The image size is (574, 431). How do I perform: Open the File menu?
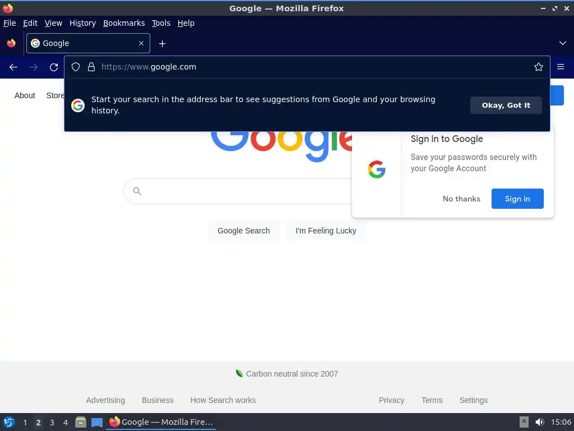(x=10, y=23)
